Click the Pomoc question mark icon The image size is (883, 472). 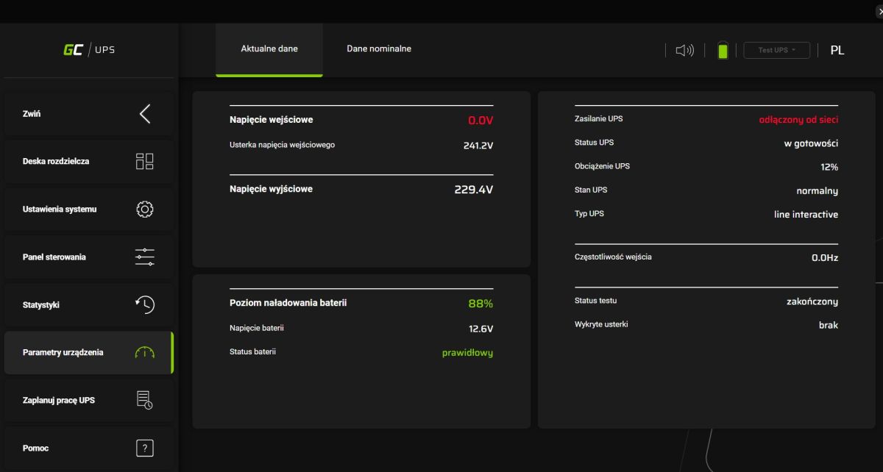145,448
